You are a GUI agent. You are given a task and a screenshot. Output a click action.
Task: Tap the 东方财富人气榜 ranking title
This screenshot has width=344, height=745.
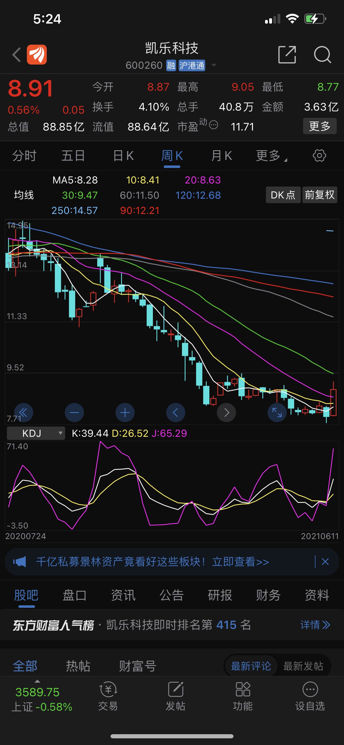point(53,625)
